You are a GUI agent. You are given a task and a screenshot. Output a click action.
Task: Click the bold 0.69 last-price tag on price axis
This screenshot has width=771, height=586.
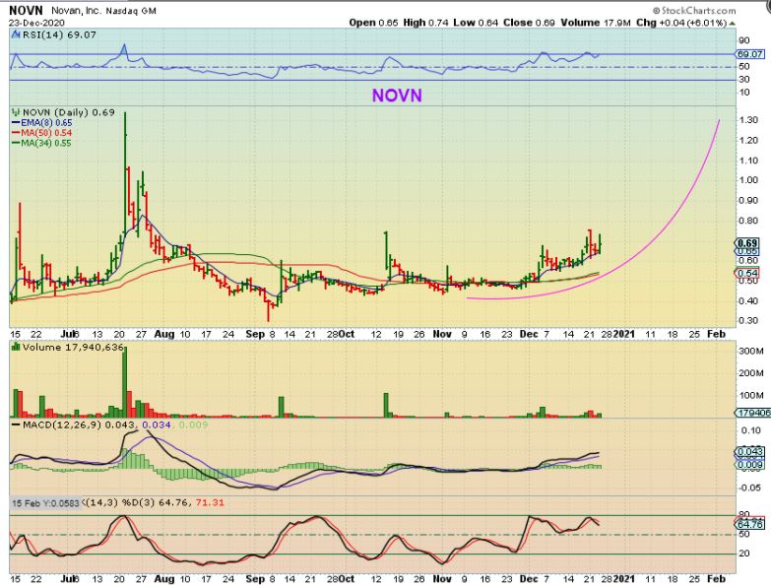click(747, 243)
